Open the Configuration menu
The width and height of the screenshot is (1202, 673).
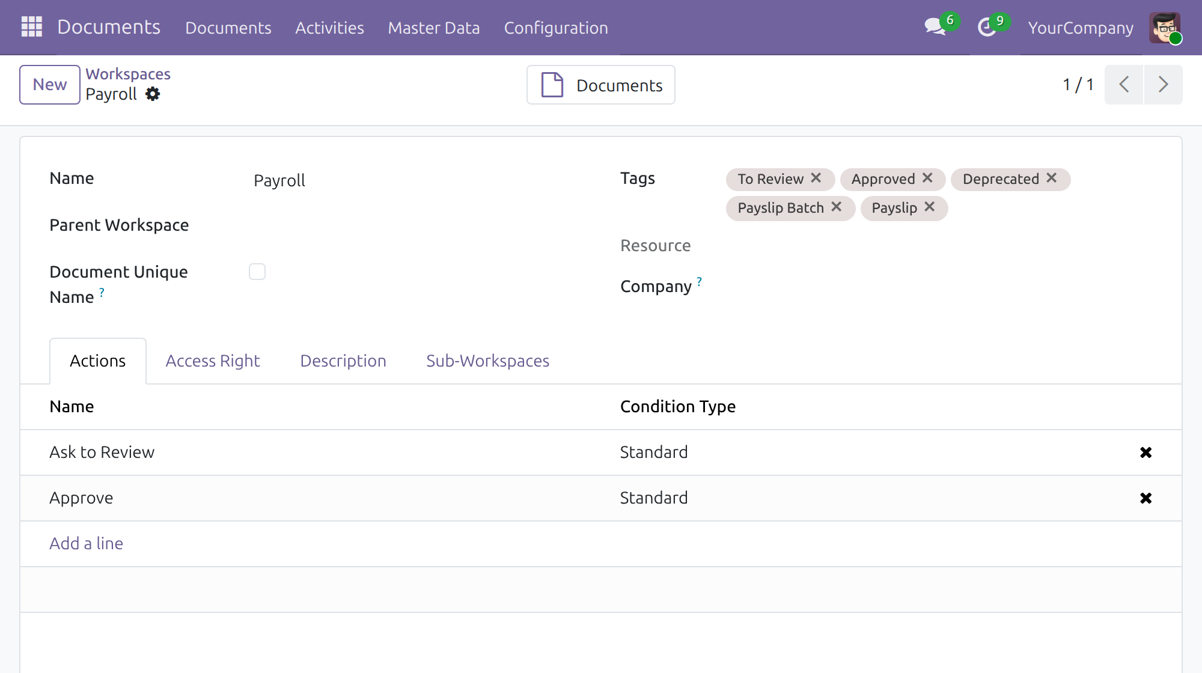pos(556,28)
